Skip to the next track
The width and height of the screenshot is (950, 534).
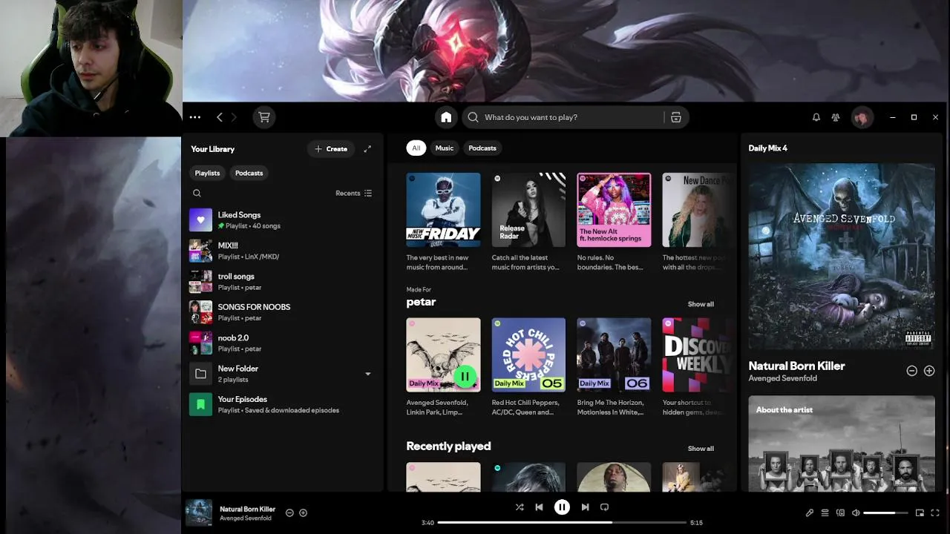(585, 507)
